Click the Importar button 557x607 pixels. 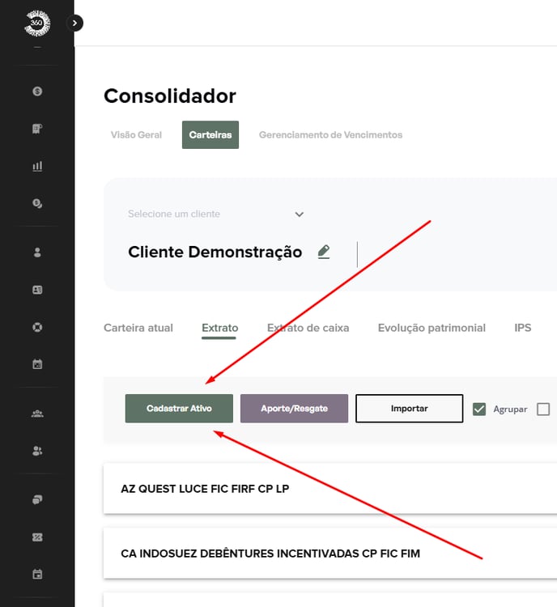(x=409, y=409)
